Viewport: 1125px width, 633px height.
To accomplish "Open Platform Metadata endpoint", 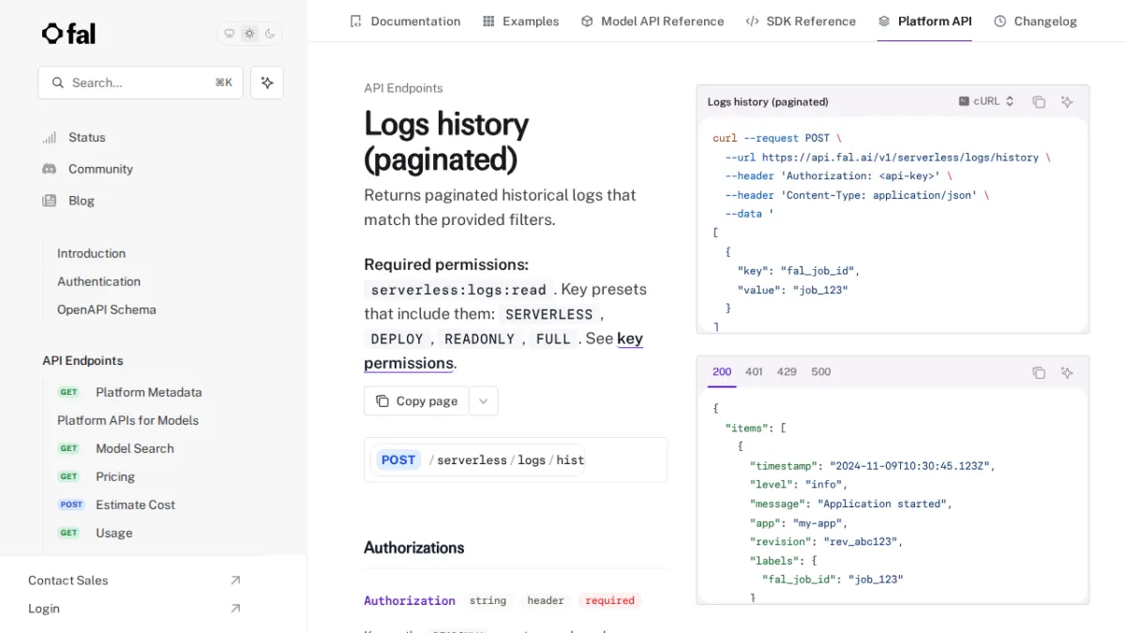I will click(148, 392).
